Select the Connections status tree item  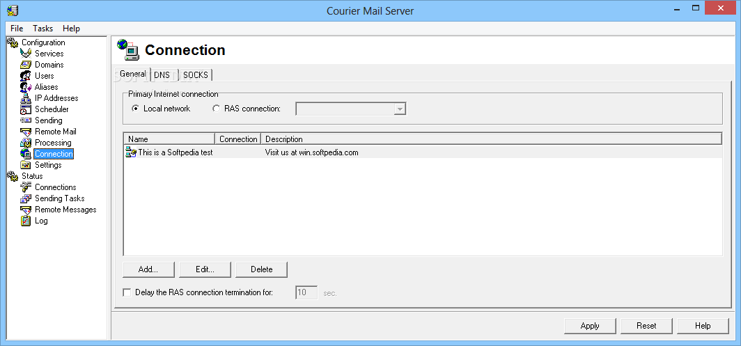55,187
